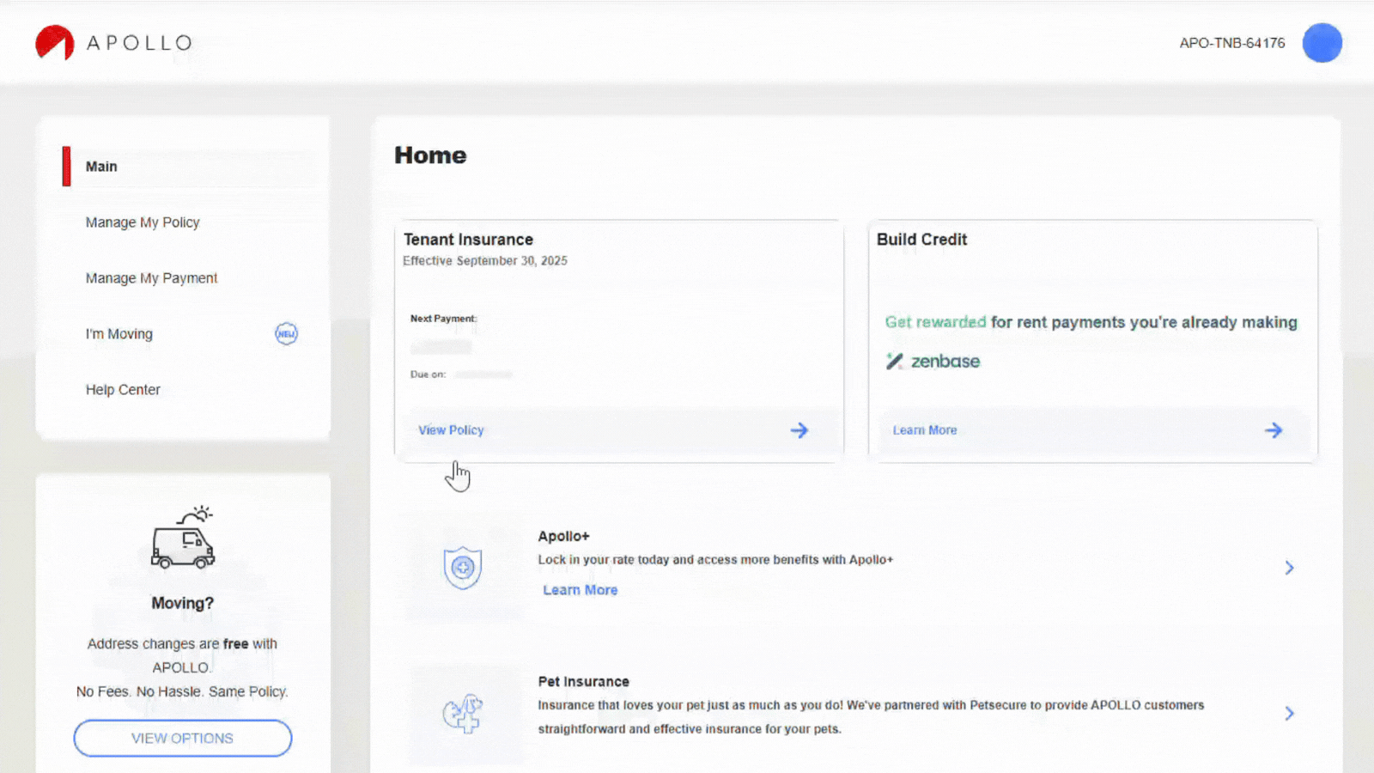Click the 'Due on:' label
The image size is (1374, 773).
coord(428,374)
